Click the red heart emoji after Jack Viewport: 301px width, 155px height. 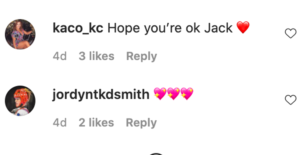(243, 27)
